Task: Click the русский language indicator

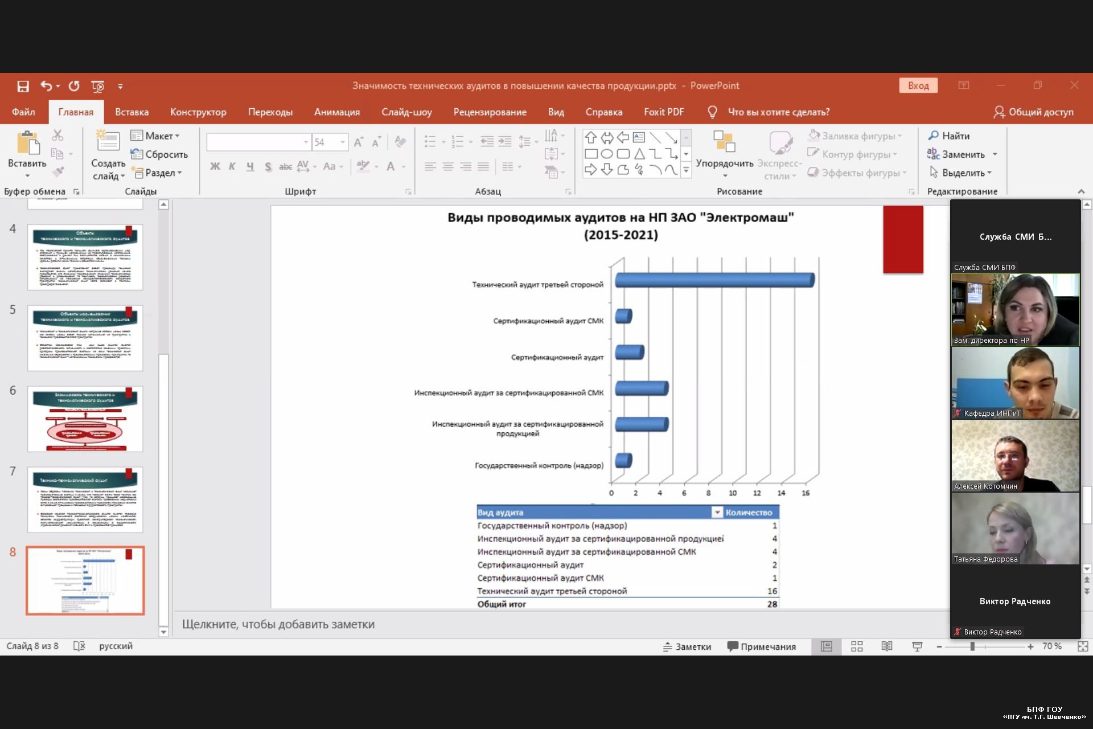Action: coord(116,646)
